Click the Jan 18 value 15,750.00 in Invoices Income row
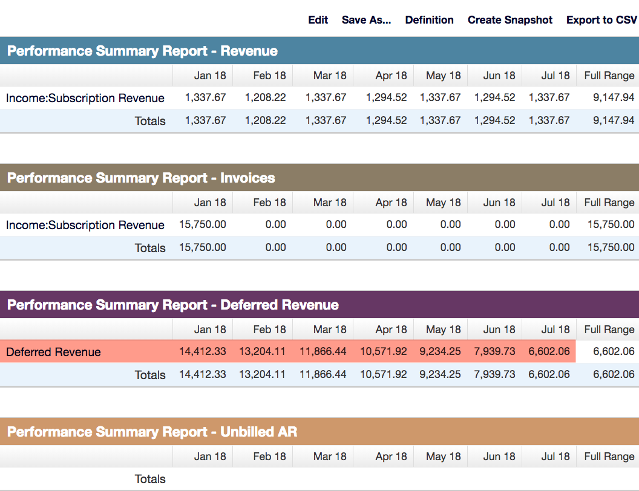The width and height of the screenshot is (639, 491). coord(203,224)
